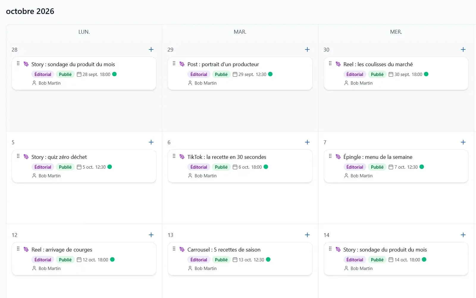Grab drag handle of Carrousel 5 recettes card
This screenshot has width=476, height=298.
click(x=174, y=249)
